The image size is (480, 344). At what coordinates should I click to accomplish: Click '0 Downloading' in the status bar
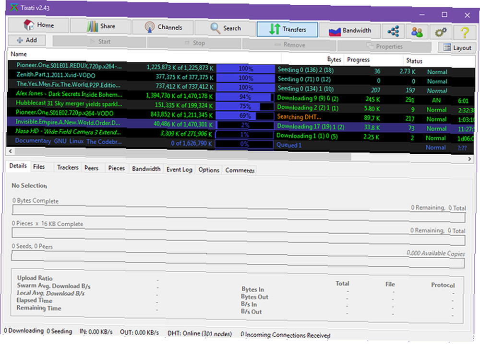coord(24,331)
